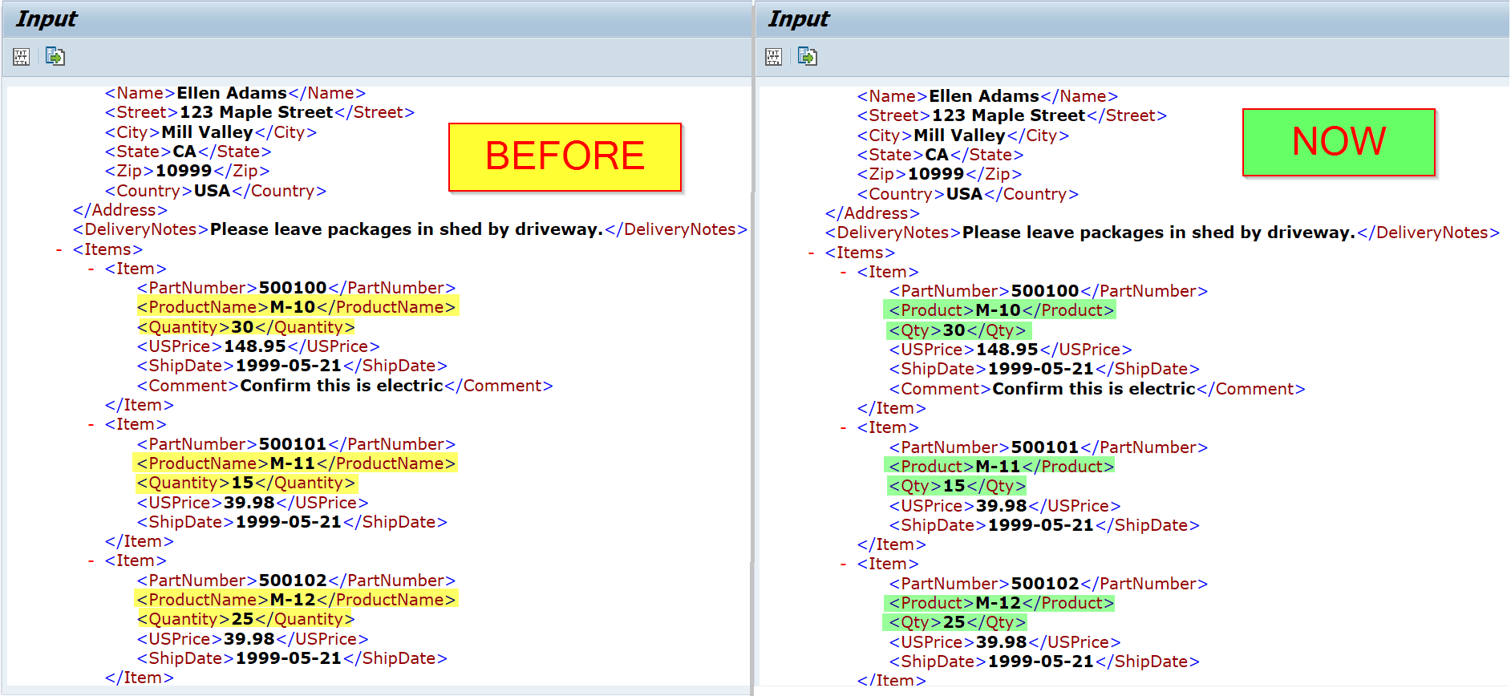Click the Comment line in the BEFORE panel
Viewport: 1511px width, 696px height.
[345, 386]
